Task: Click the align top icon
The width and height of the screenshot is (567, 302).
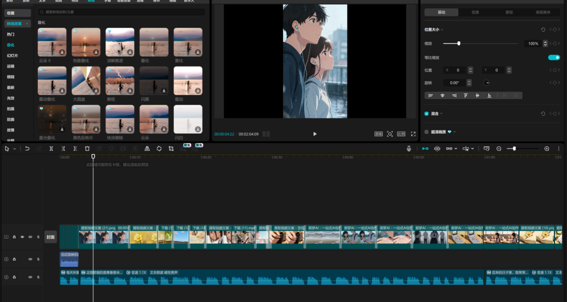Action: [x=466, y=95]
